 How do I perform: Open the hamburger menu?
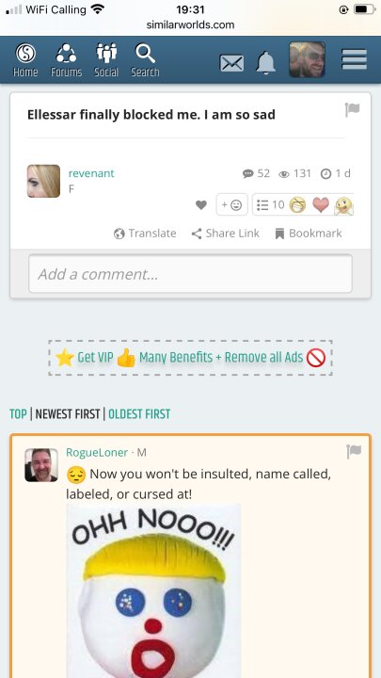coord(355,59)
